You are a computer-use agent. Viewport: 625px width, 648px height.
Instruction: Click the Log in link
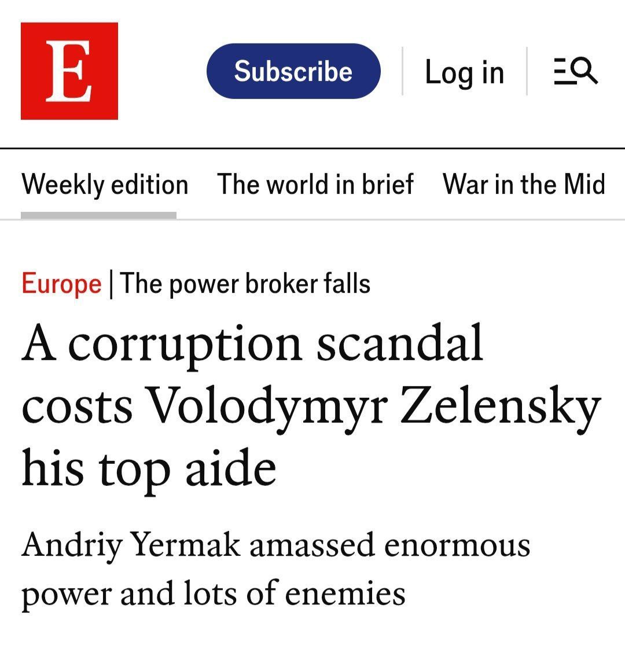tap(464, 71)
